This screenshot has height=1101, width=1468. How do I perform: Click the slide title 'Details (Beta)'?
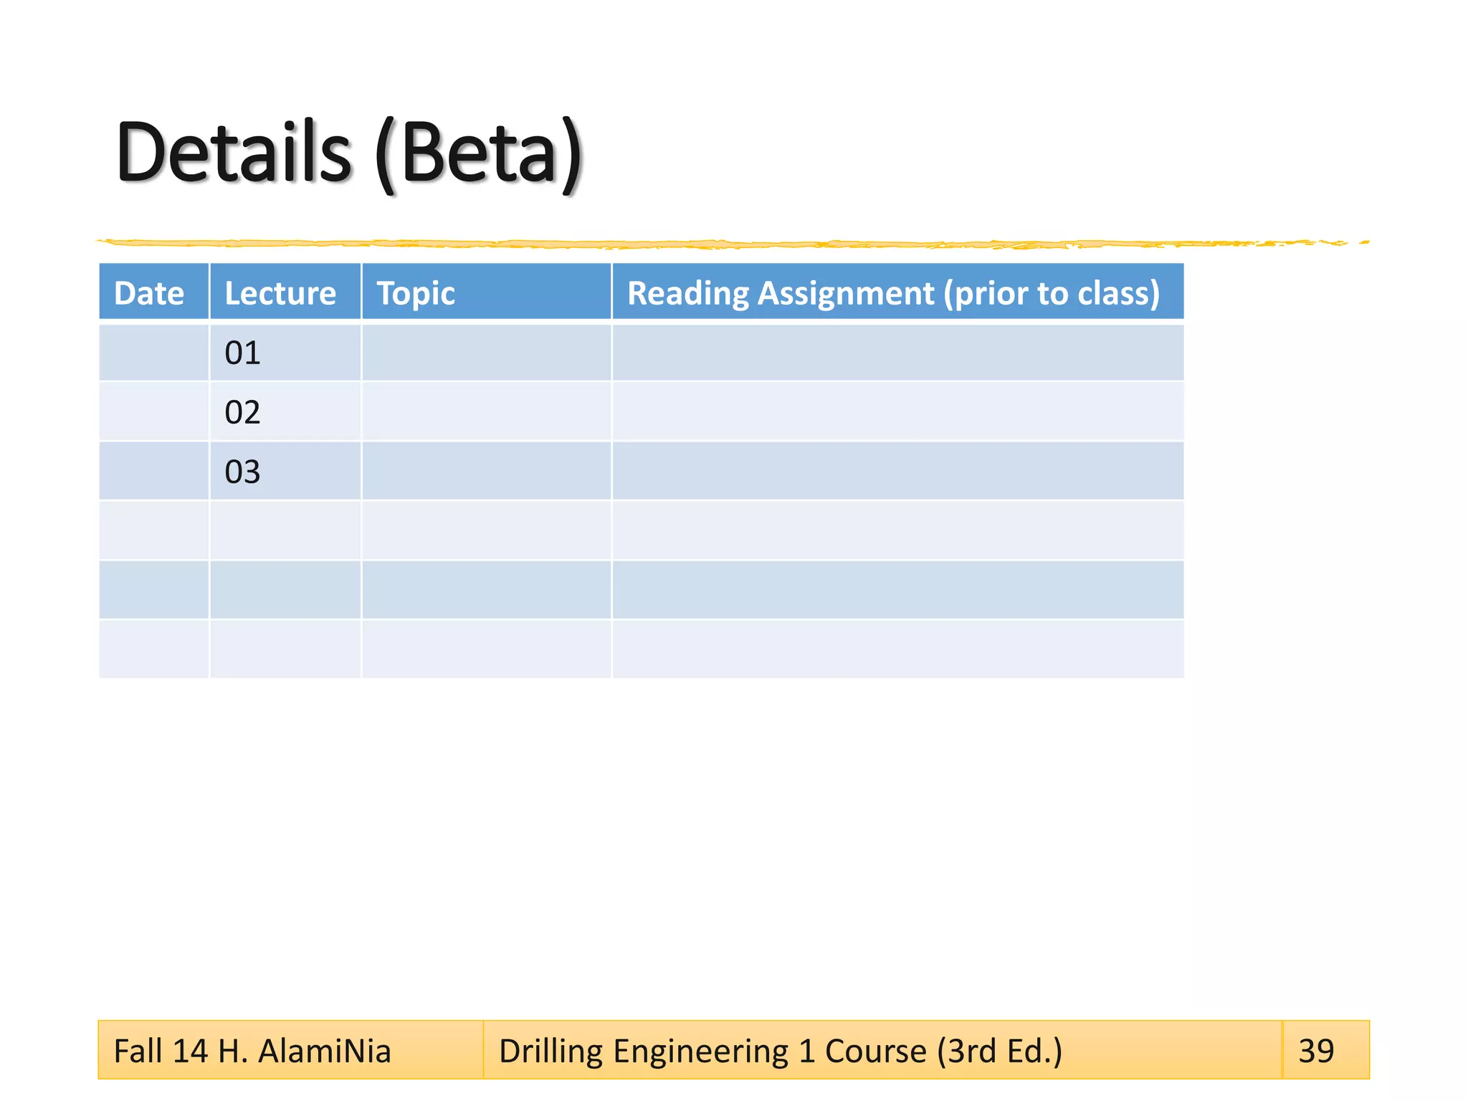[x=349, y=154]
